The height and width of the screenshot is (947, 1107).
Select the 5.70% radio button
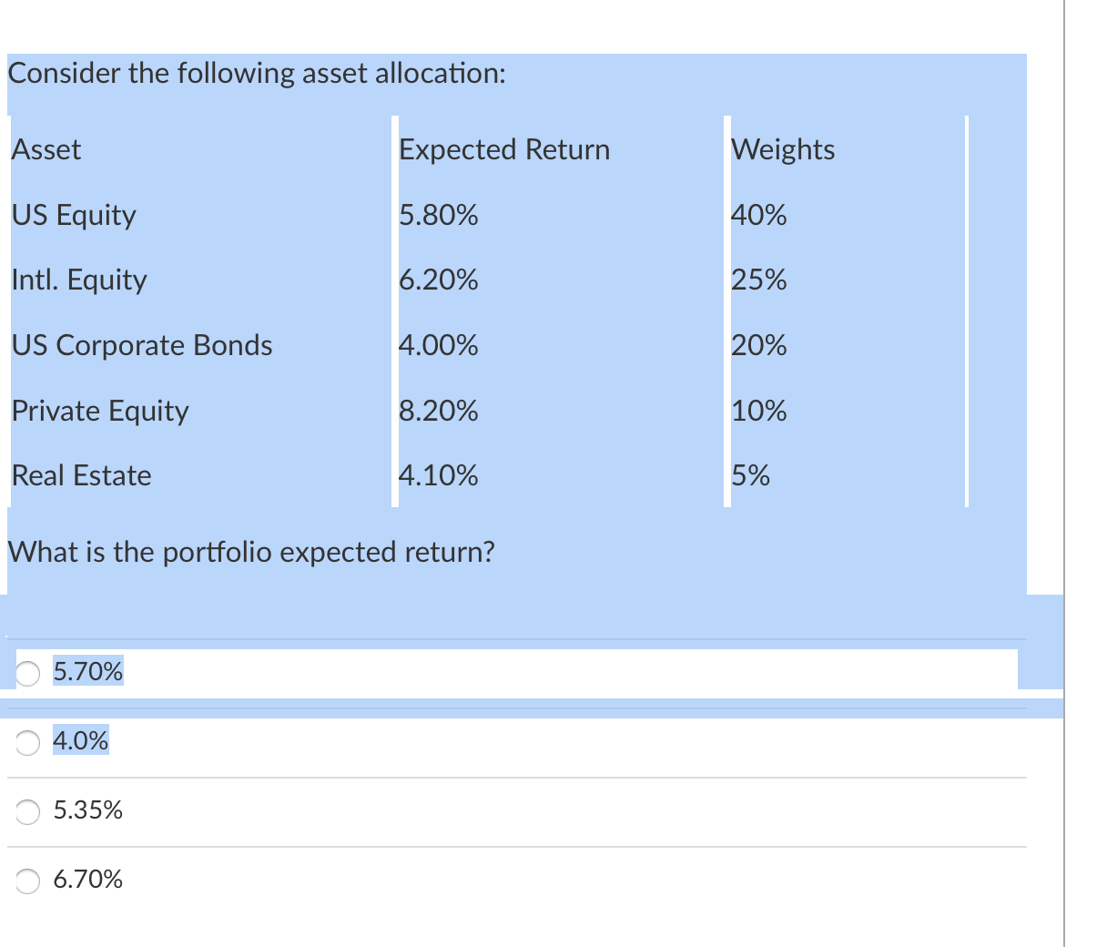[x=27, y=671]
